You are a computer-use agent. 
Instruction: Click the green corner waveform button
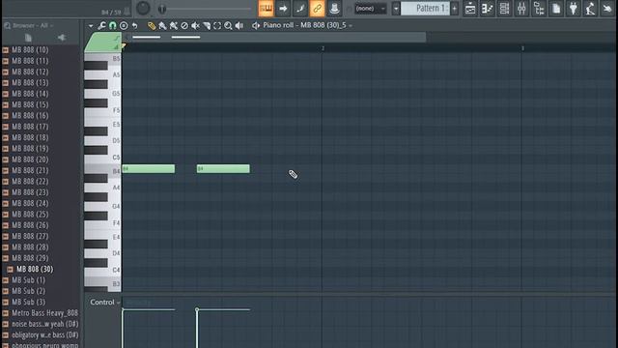(x=103, y=43)
